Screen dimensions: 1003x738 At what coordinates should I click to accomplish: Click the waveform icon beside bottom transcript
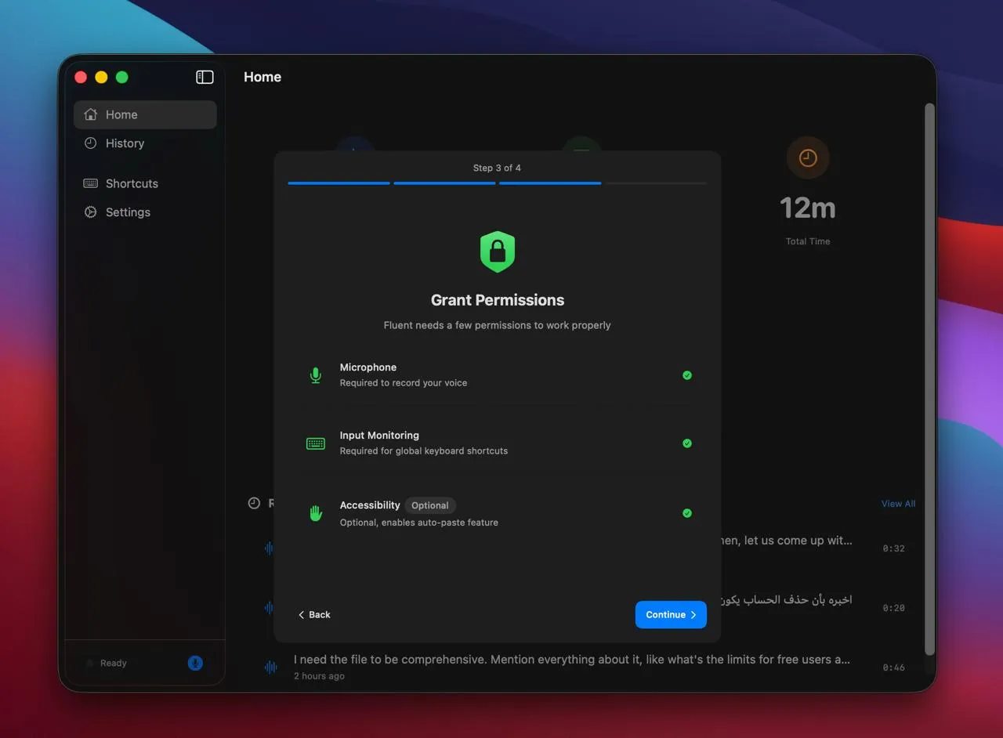click(271, 667)
